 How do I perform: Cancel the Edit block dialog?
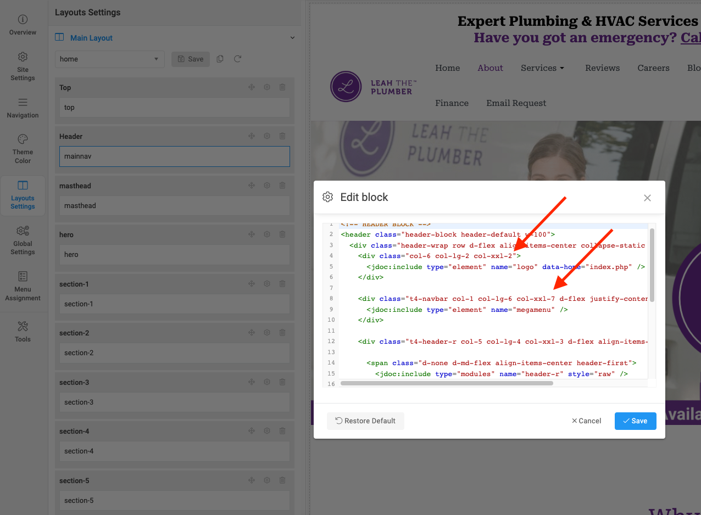coord(586,421)
